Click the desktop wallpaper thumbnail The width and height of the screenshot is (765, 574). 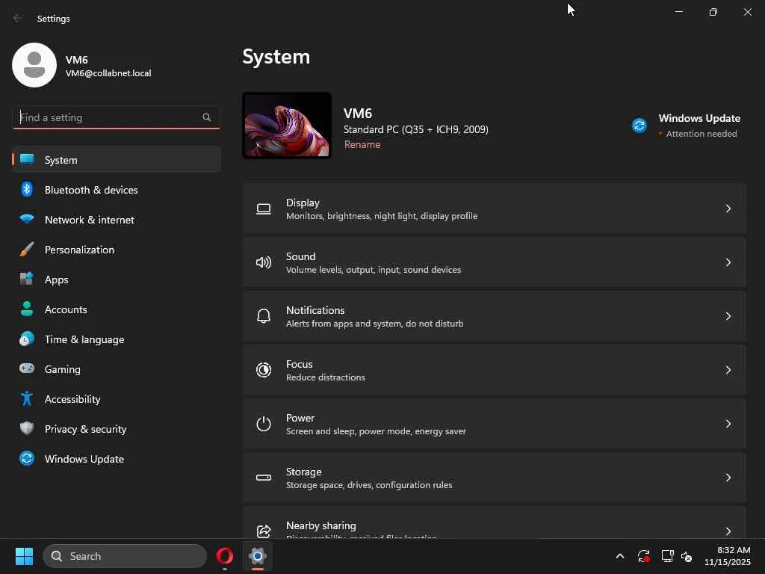(287, 126)
